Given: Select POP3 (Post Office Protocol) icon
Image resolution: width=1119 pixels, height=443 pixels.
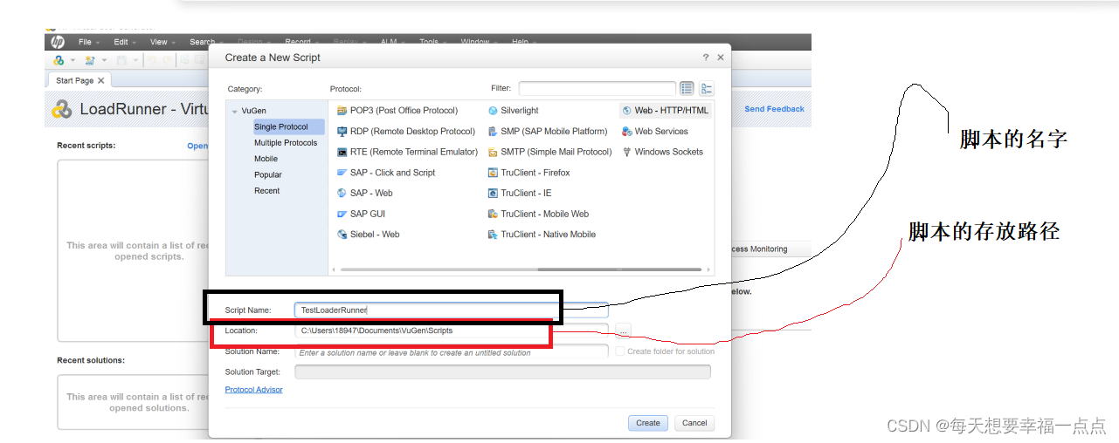Looking at the screenshot, I should (x=342, y=111).
